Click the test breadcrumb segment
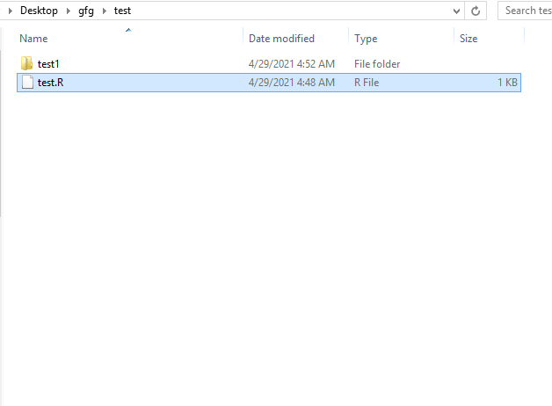The image size is (552, 406). coord(122,11)
